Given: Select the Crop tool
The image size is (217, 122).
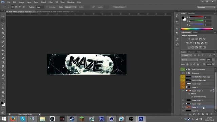Looking at the screenshot, I should click(x=3, y=33).
